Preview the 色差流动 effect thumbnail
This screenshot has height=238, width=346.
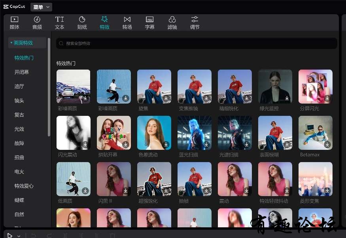click(154, 133)
